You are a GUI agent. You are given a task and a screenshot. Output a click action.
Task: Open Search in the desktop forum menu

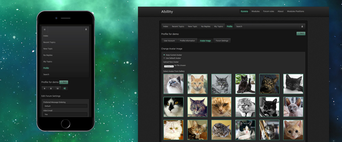[239, 27]
